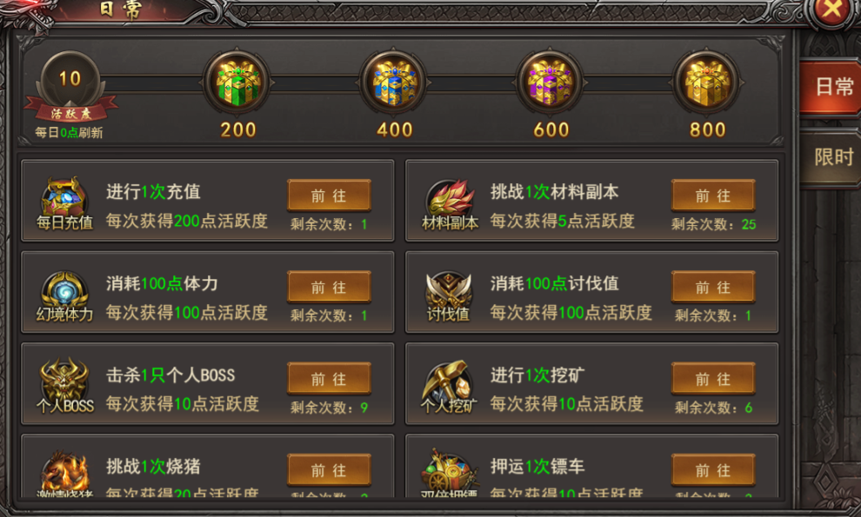Select the 每日充值 treasure chest icon
This screenshot has height=517, width=861.
(64, 196)
